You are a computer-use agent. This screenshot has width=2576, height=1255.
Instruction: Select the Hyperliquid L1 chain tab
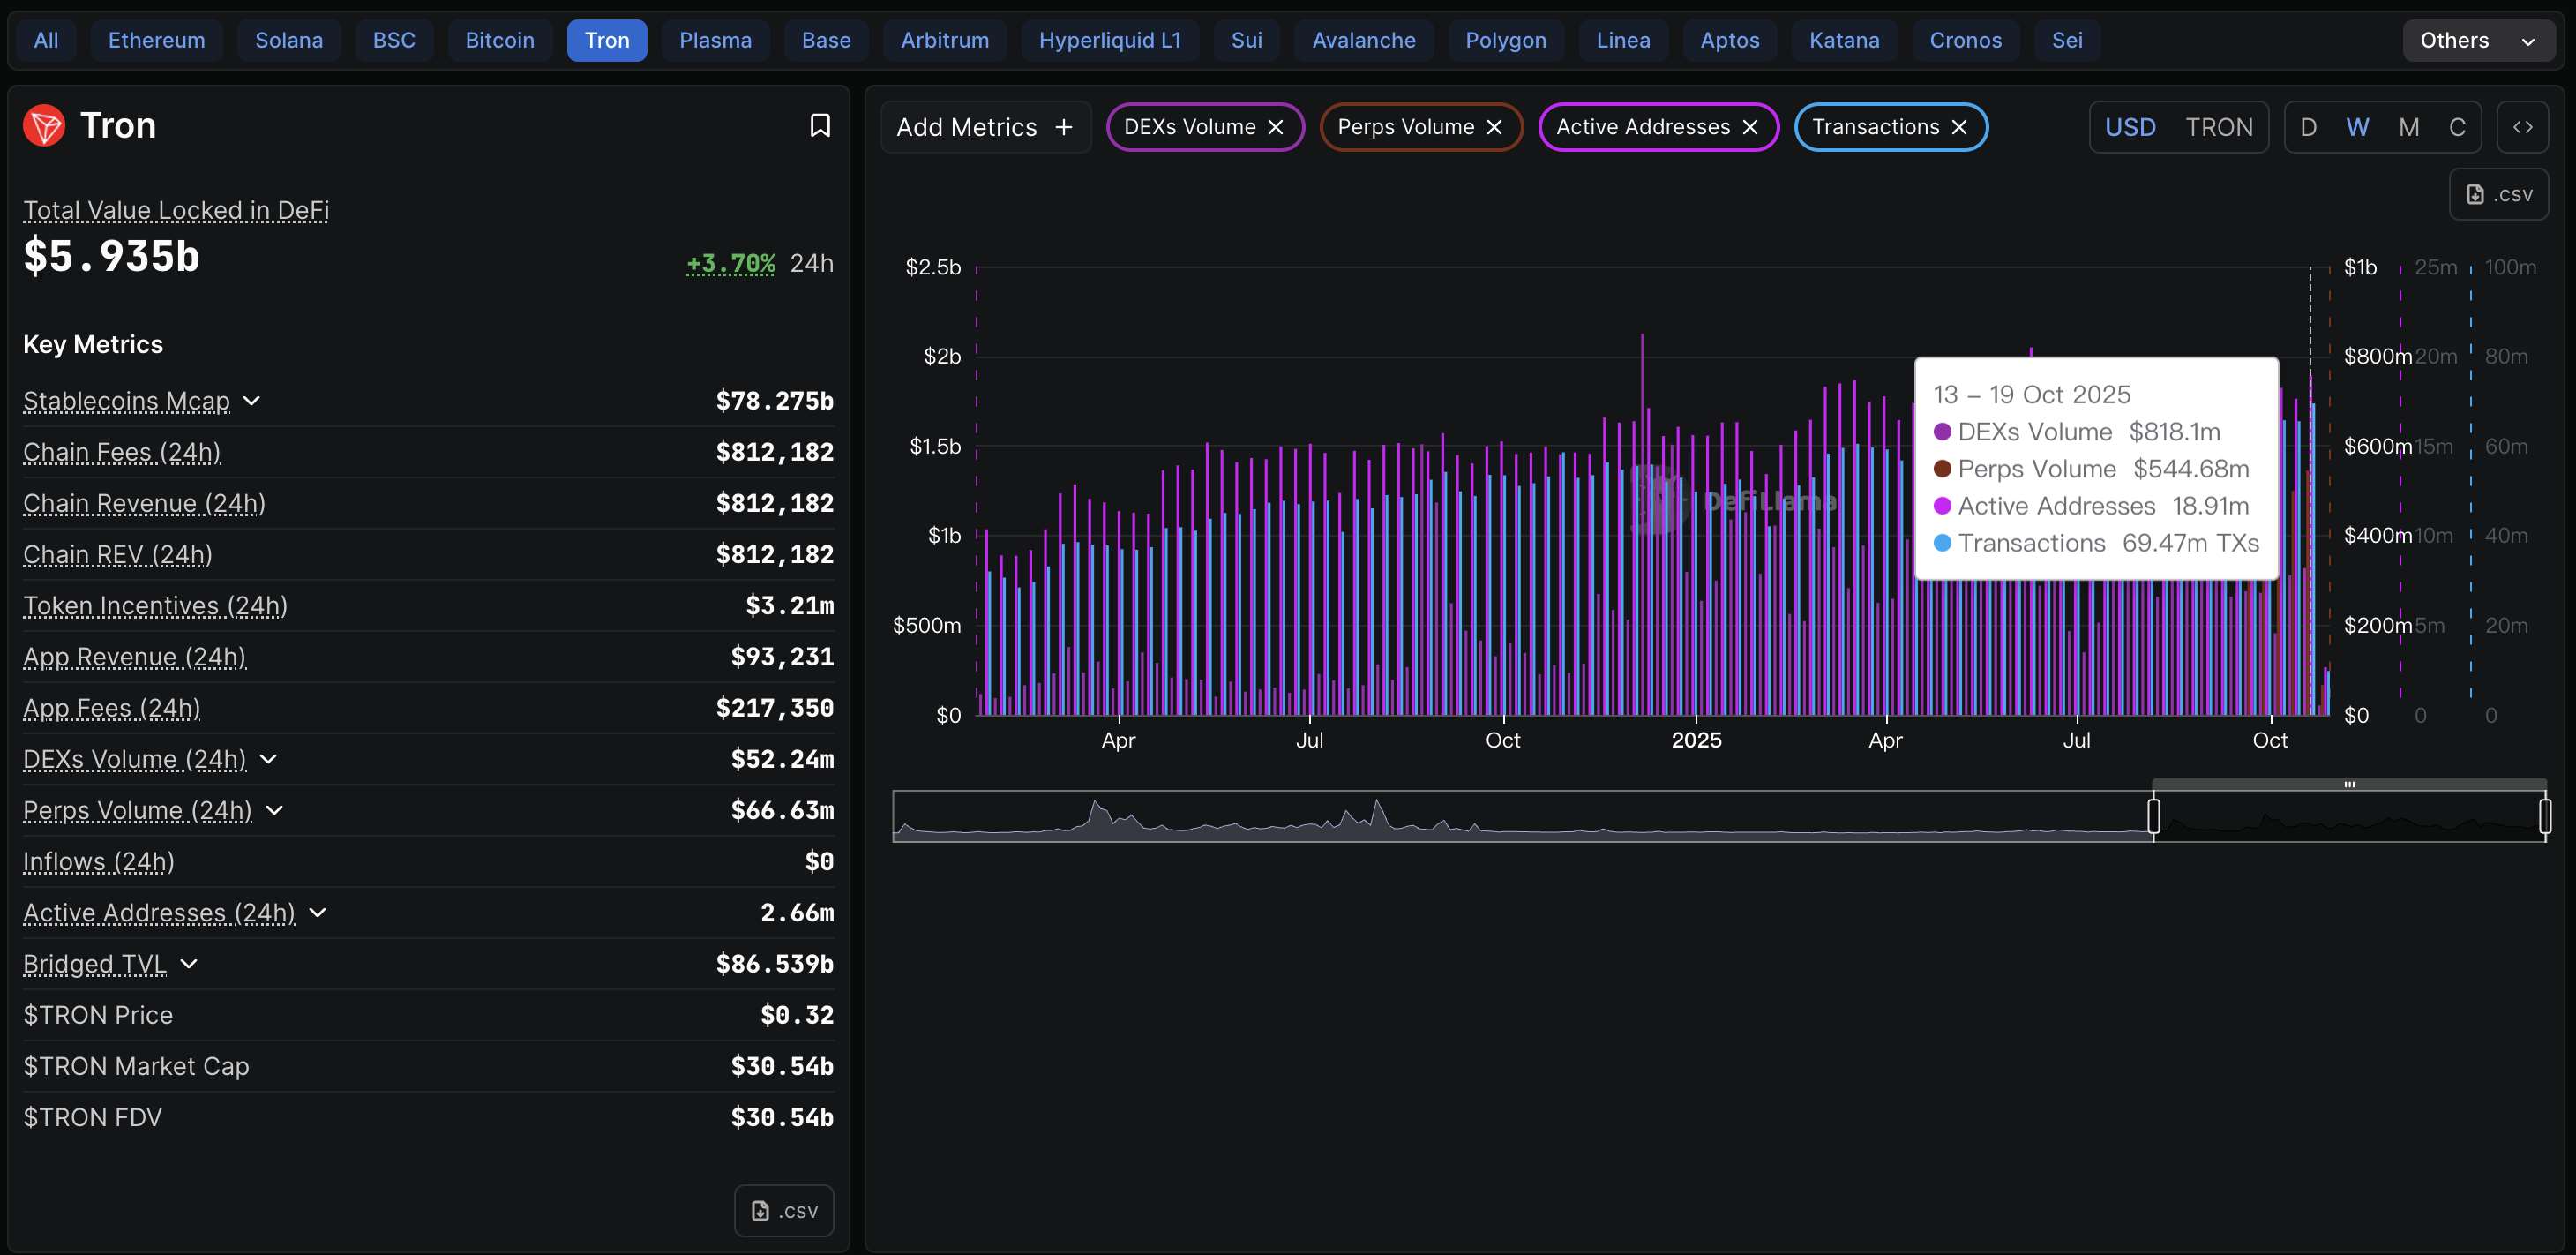(x=1109, y=40)
